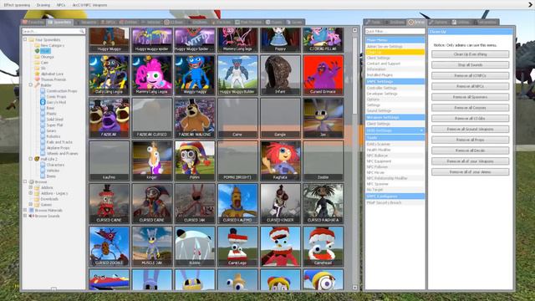The height and width of the screenshot is (301, 535).
Task: Select the Jax spawn icon
Action: click(324, 118)
